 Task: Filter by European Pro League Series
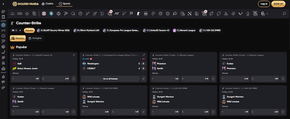121,30
